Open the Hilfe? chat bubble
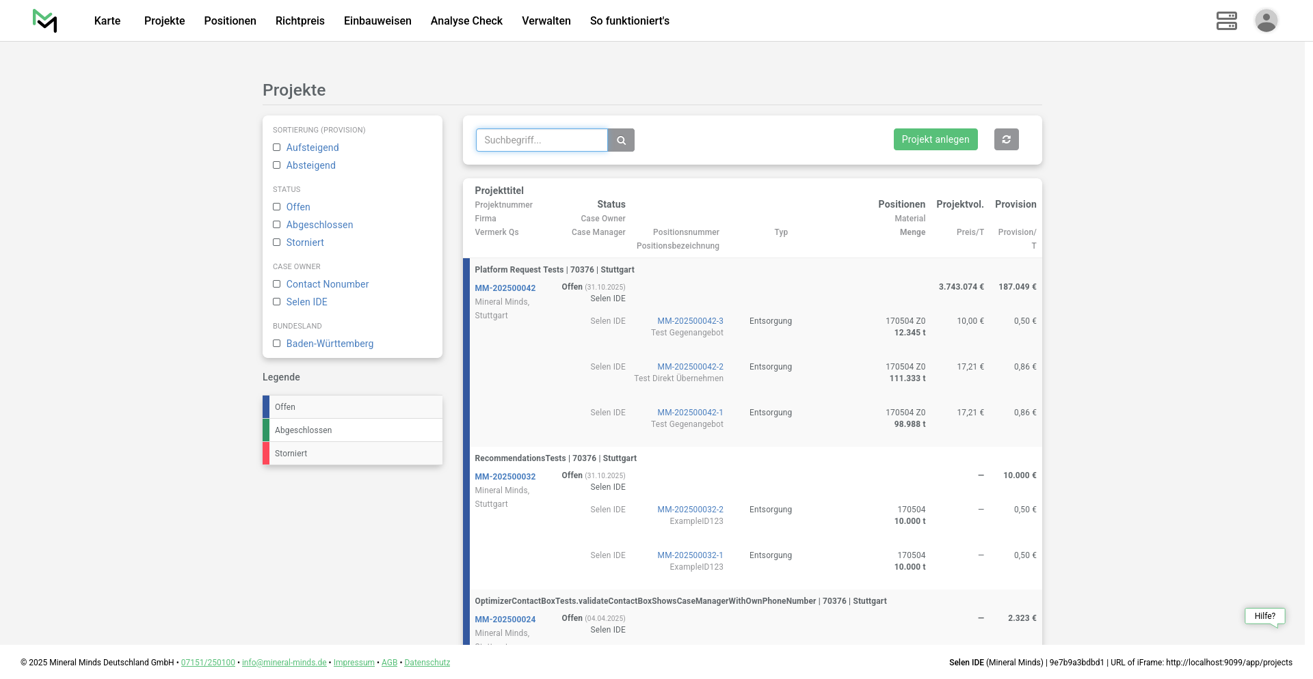The image size is (1313, 679). [1264, 616]
